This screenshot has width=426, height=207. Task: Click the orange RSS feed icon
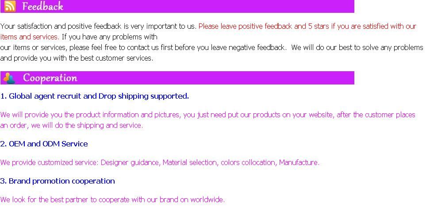point(10,7)
